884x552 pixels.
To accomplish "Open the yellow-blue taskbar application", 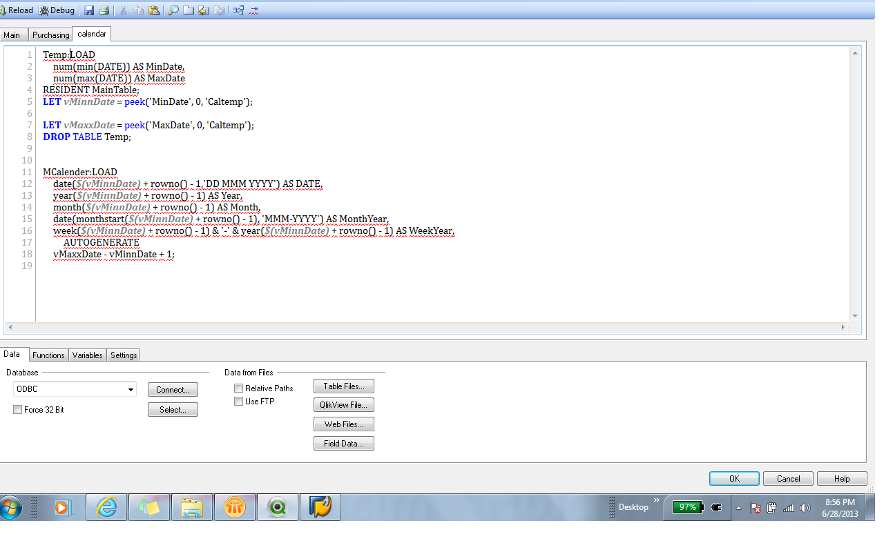I will coord(320,508).
